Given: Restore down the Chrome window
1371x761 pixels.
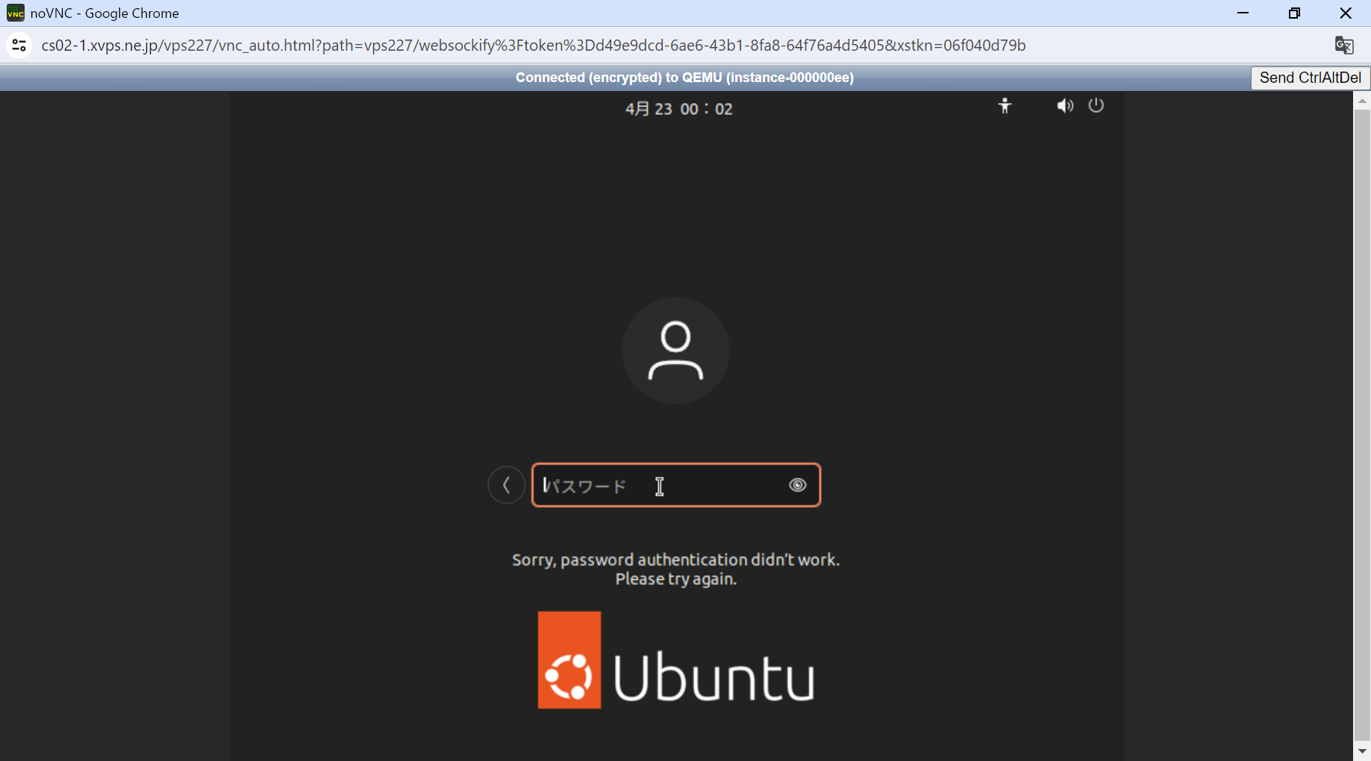Looking at the screenshot, I should click(1294, 13).
